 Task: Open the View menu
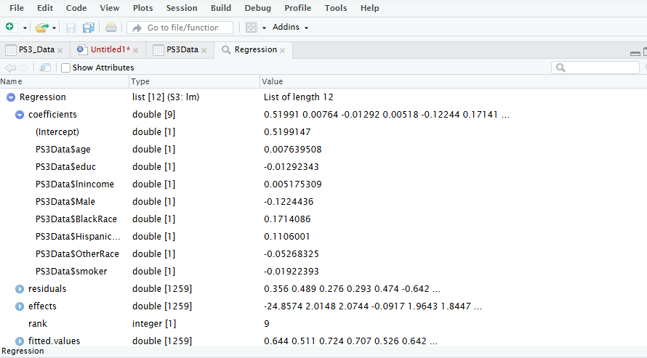[x=110, y=8]
